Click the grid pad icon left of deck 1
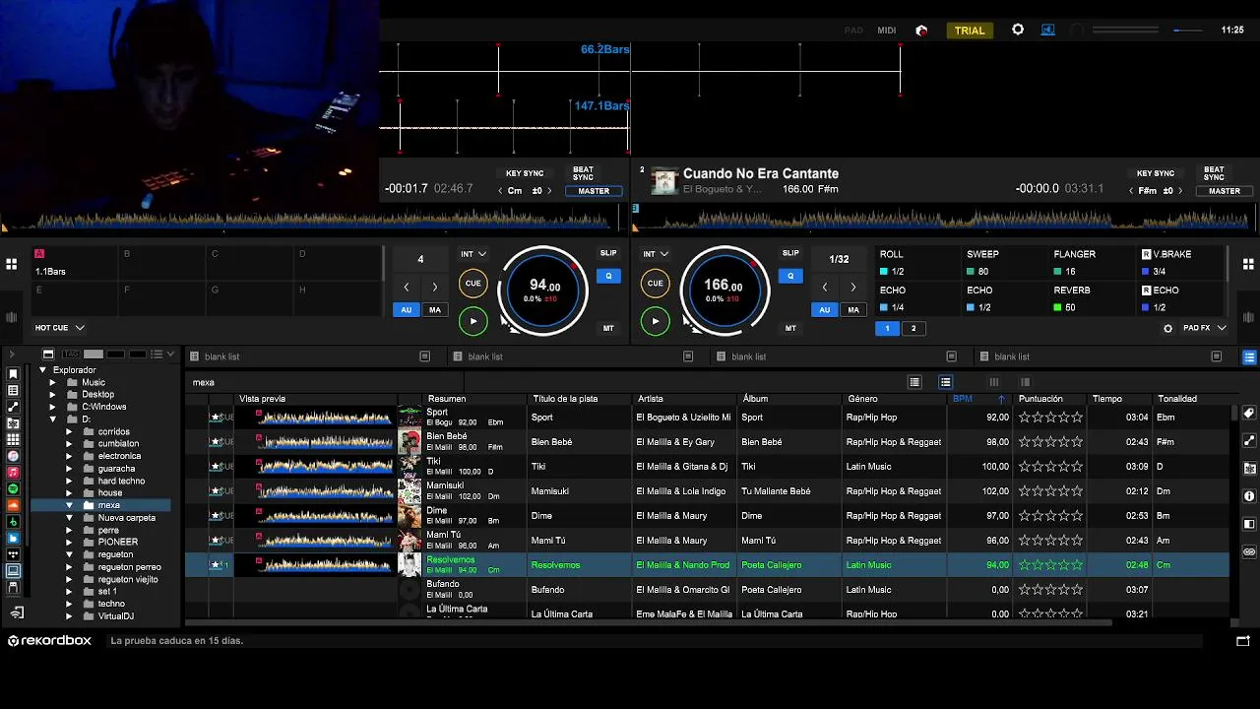Screen dimensions: 1260x709 click(x=11, y=264)
